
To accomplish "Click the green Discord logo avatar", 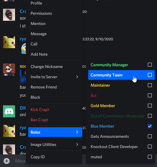I will click(x=9, y=111).
